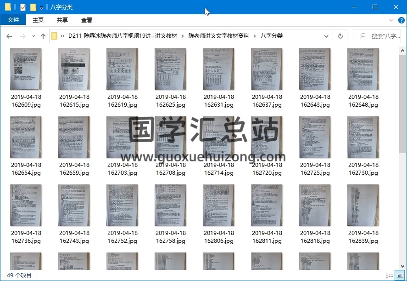Open Help with the question mark icon
This screenshot has width=407, height=281.
pos(401,20)
